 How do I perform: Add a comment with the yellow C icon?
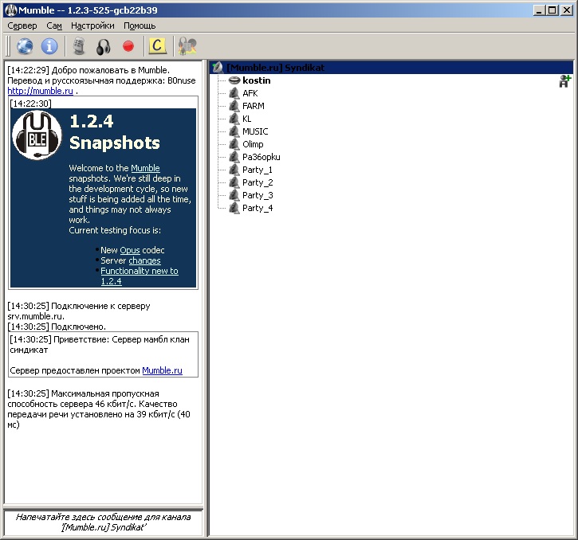tap(157, 46)
